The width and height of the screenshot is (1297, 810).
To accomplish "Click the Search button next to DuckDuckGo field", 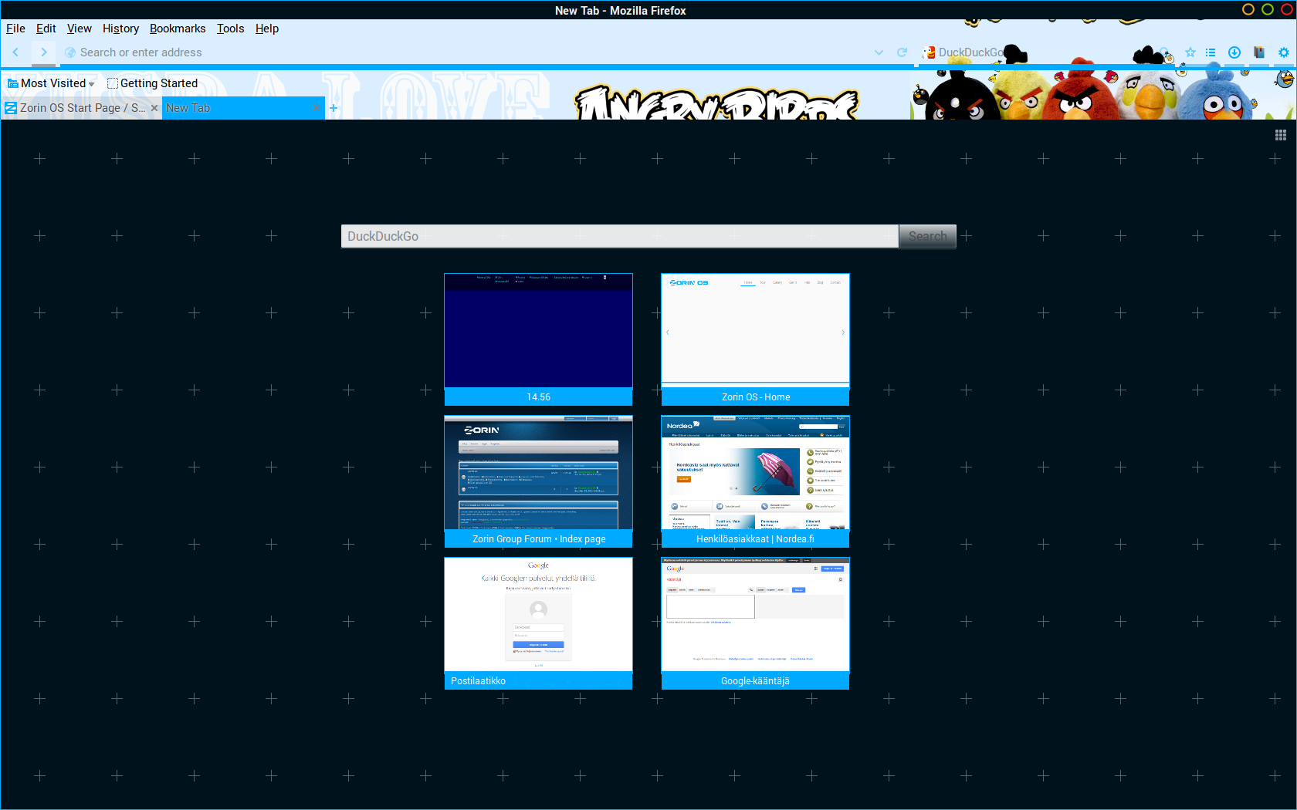I will point(927,236).
